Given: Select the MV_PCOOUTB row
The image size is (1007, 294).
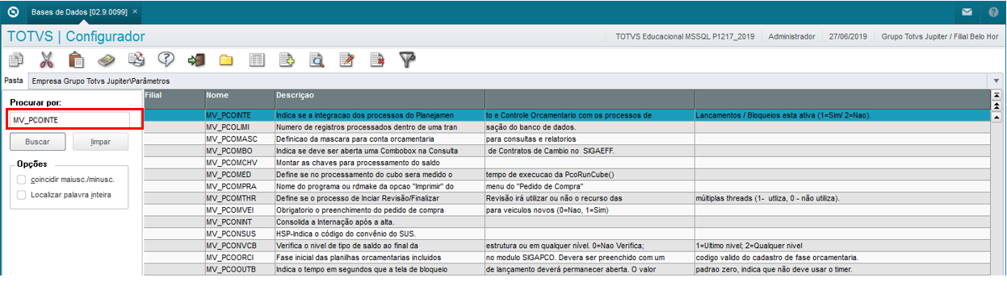Looking at the screenshot, I should click(567, 268).
